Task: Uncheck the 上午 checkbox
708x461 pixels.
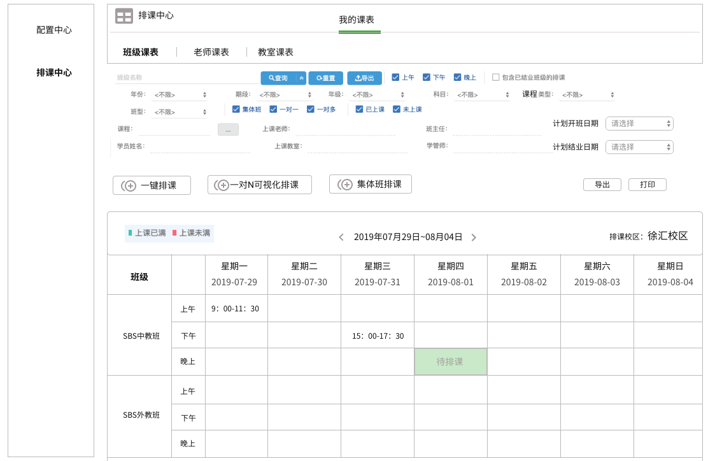Action: [x=395, y=77]
